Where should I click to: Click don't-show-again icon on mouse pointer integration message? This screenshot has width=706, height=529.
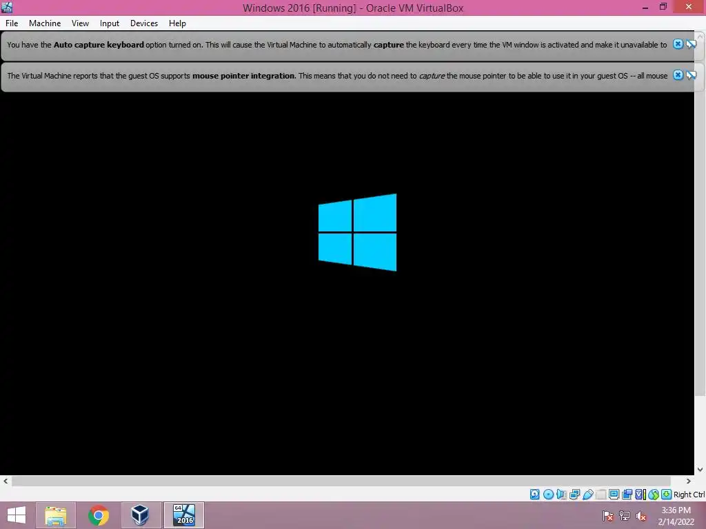pyautogui.click(x=691, y=75)
